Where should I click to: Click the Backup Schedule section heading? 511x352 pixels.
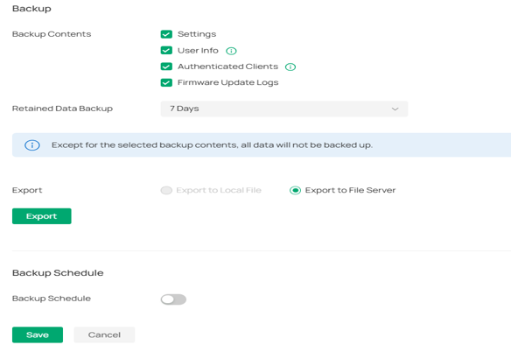pyautogui.click(x=58, y=273)
